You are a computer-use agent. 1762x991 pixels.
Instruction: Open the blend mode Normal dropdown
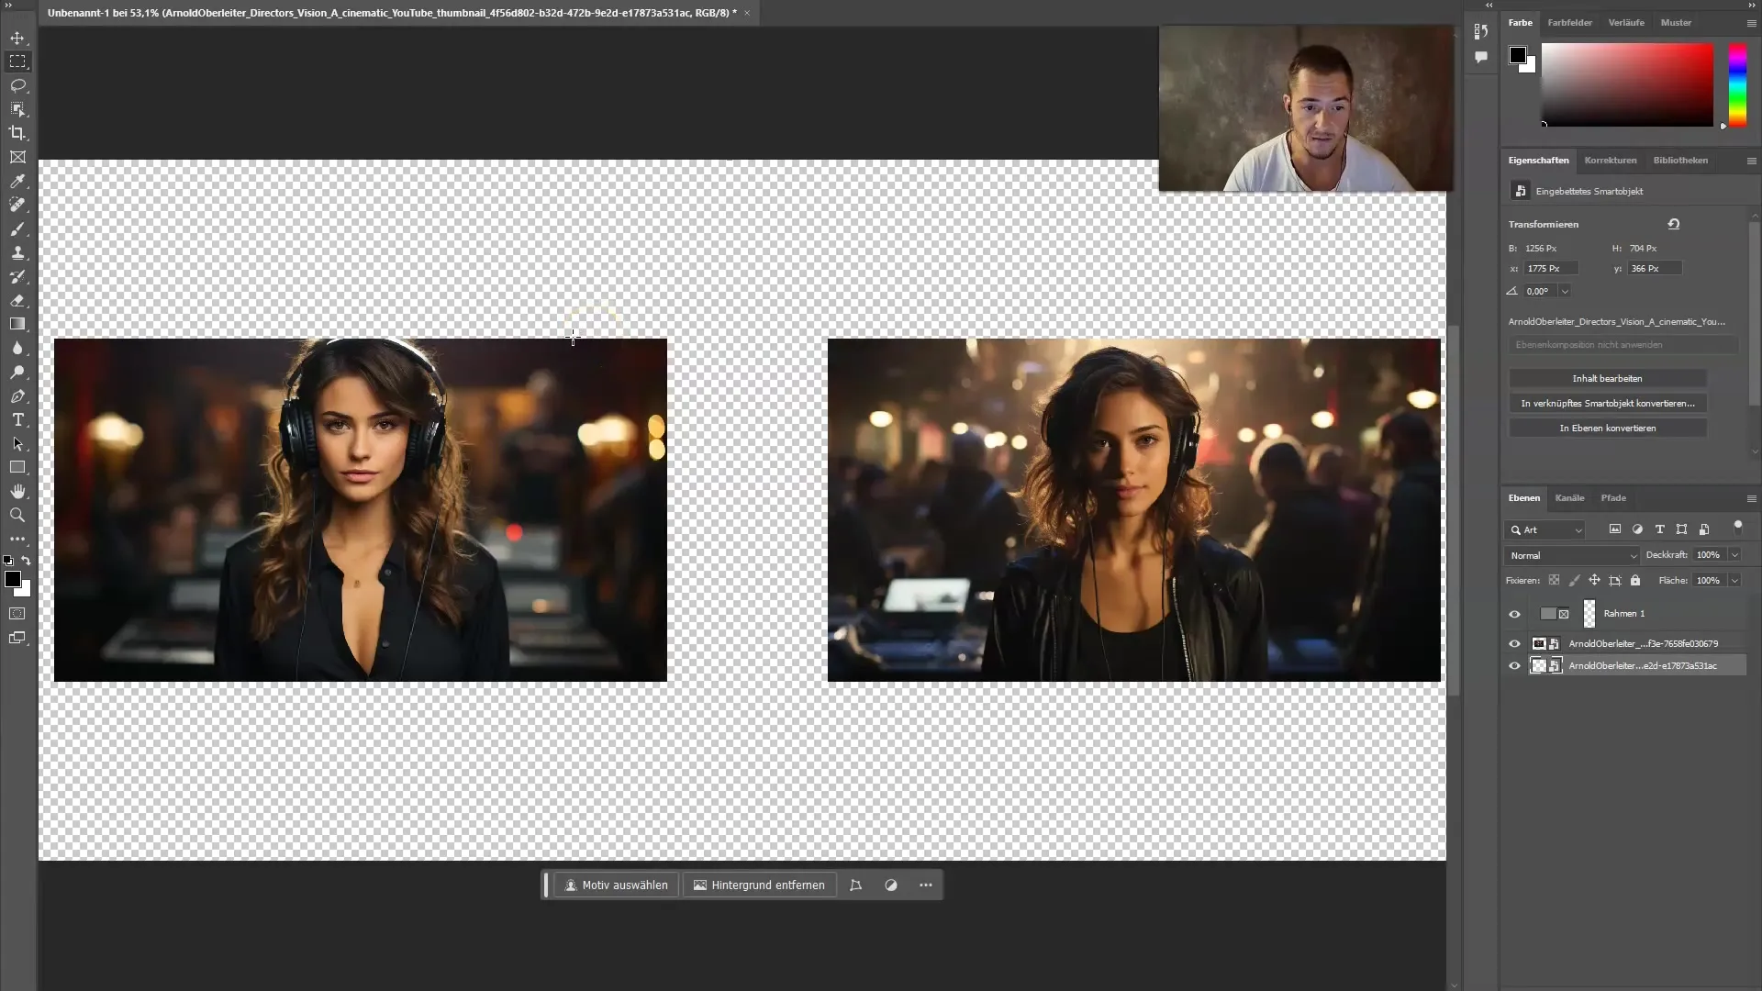pos(1572,555)
